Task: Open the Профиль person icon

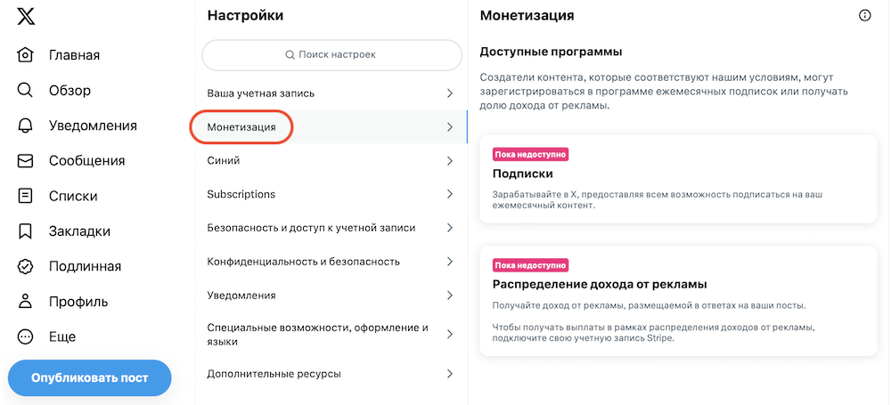Action: pos(25,302)
